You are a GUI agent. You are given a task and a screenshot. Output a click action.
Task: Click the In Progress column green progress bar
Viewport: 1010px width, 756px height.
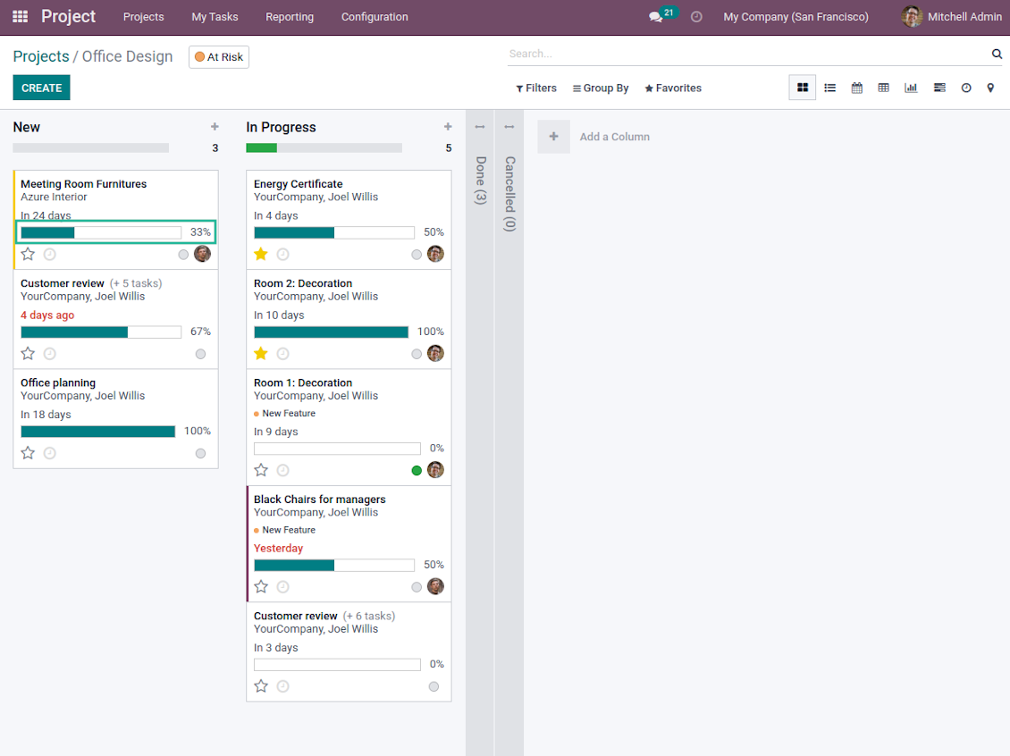[262, 148]
